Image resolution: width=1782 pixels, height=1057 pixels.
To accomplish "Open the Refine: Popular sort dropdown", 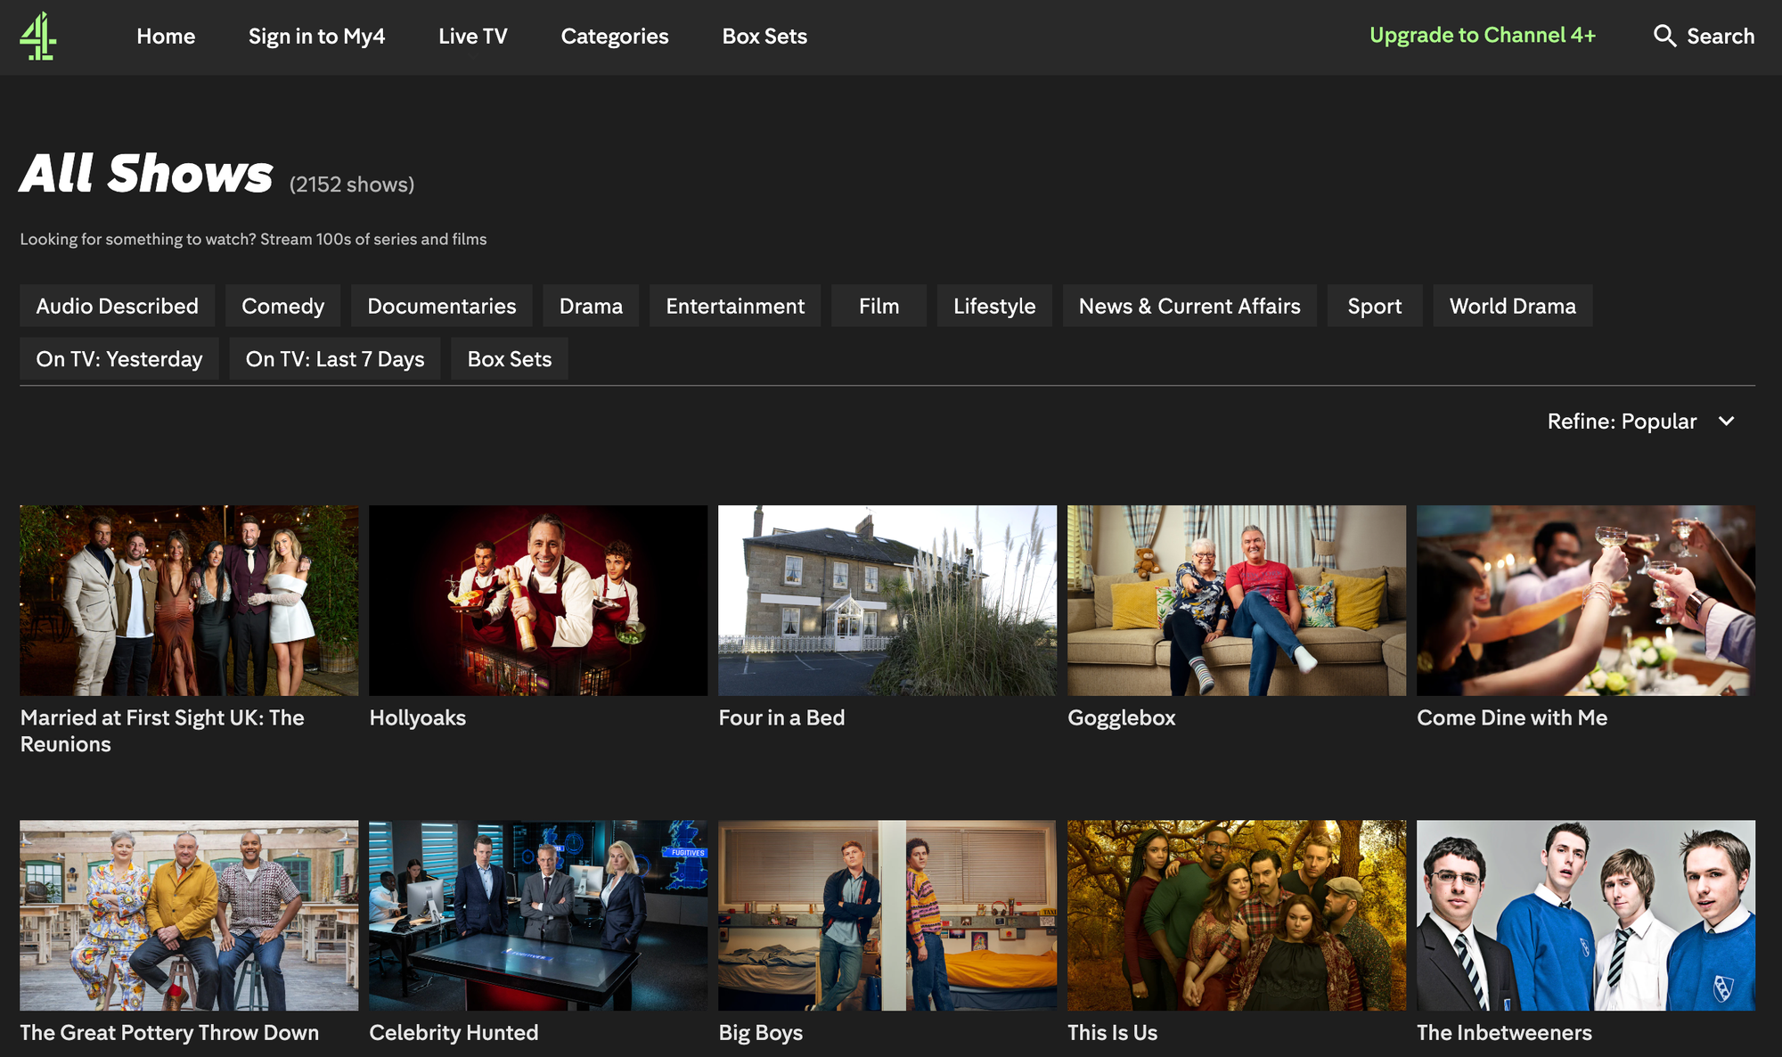I will 1640,422.
